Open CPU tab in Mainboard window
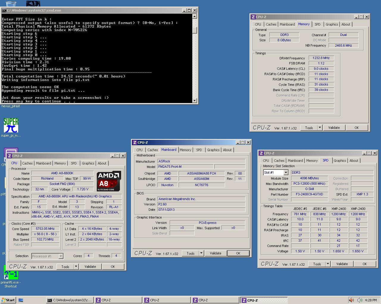 coord(139,150)
